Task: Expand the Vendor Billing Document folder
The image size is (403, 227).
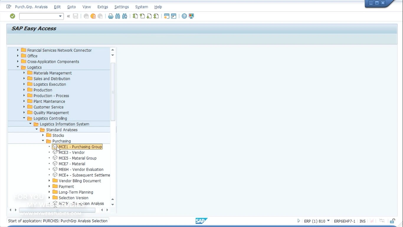Action: [49, 181]
